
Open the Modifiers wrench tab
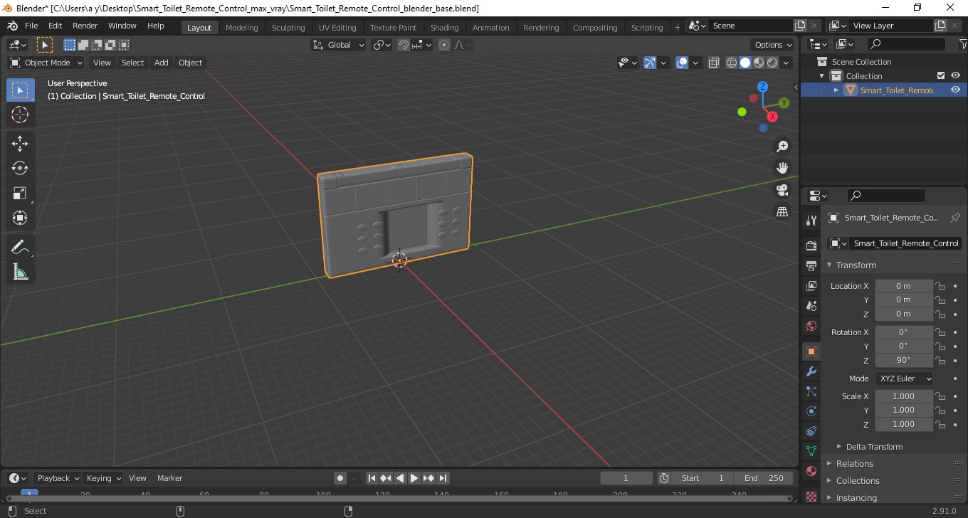point(811,371)
